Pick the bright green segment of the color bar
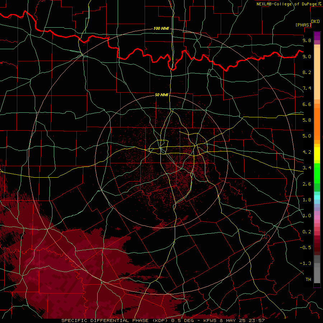This screenshot has height=323, width=323. click(317, 173)
